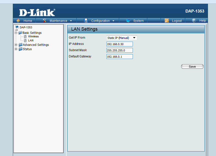
Task: Click the Logout key icon
Action: (167, 21)
